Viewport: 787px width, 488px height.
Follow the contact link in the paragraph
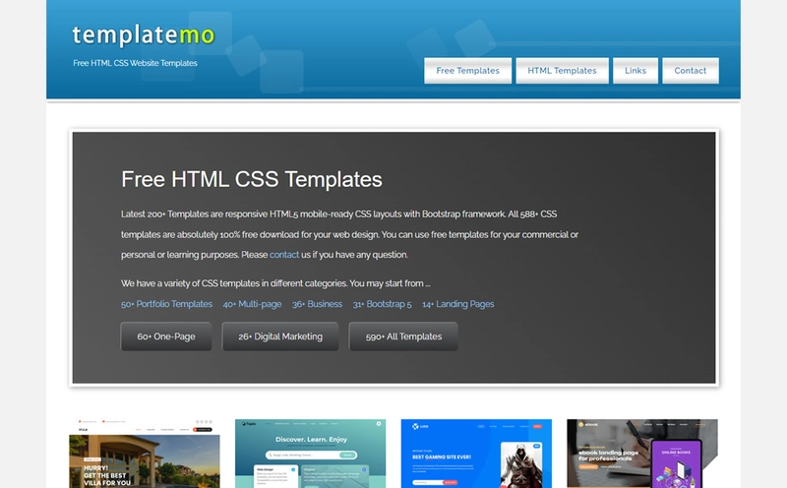coord(284,255)
